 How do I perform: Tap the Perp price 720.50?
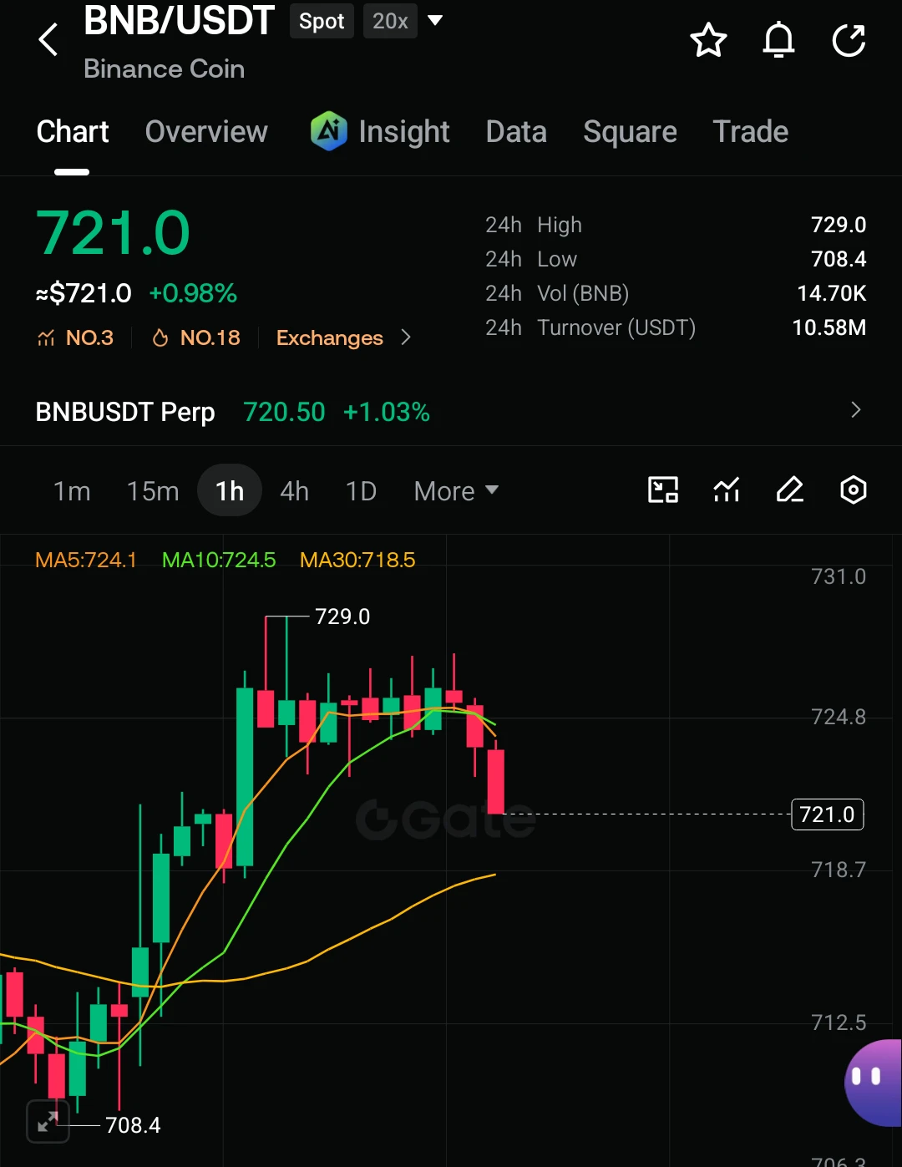click(x=284, y=412)
